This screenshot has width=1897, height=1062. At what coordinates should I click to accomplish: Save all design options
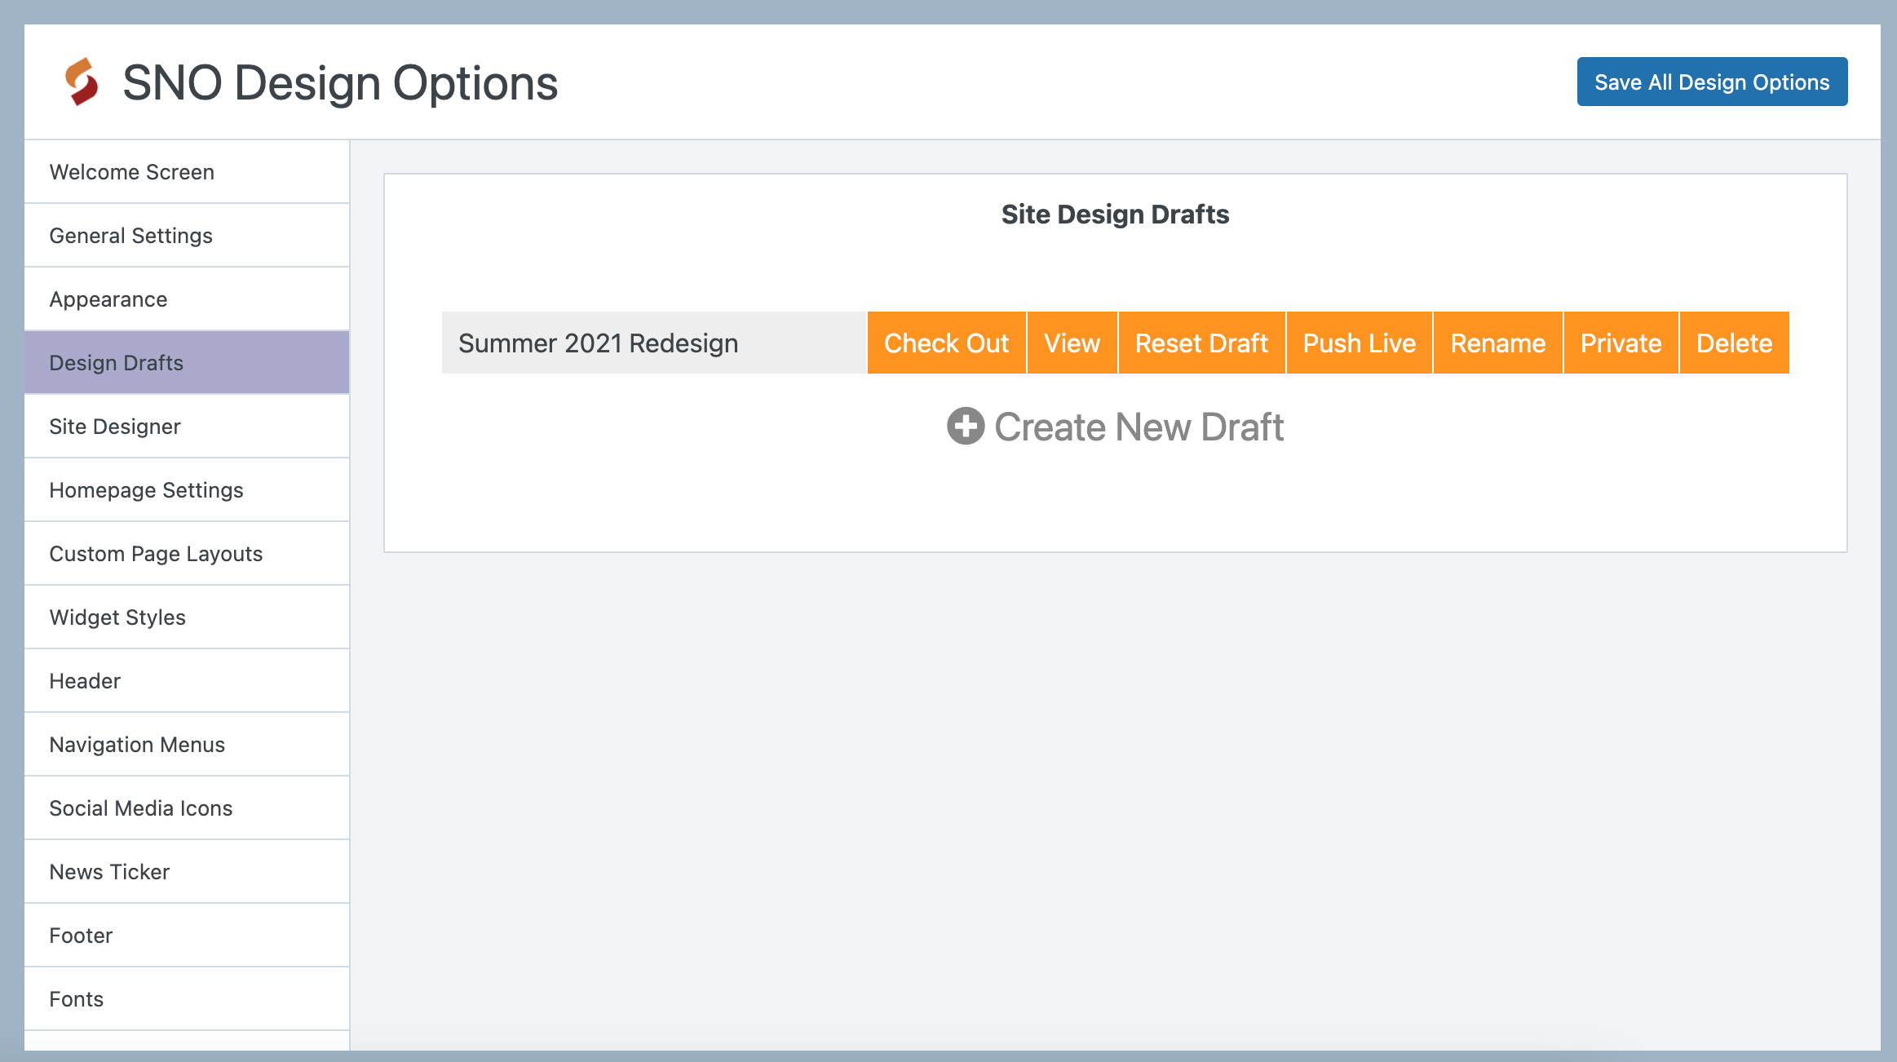click(1712, 82)
